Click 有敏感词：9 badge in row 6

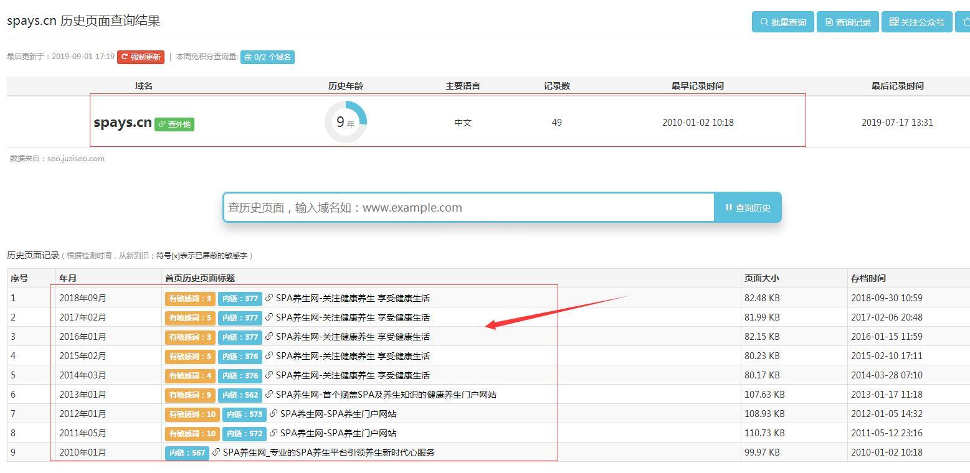pos(190,395)
